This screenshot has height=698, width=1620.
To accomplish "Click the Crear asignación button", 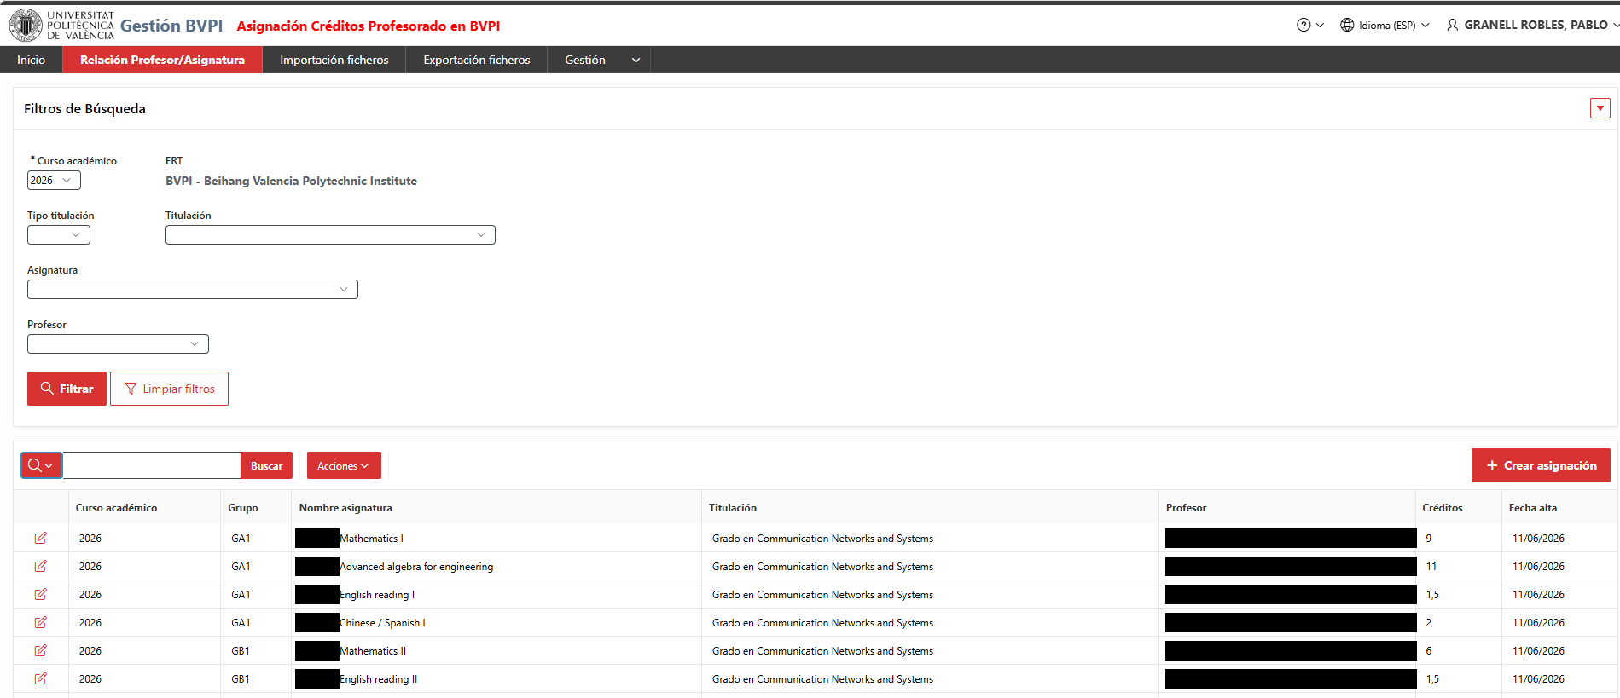I will click(x=1541, y=465).
